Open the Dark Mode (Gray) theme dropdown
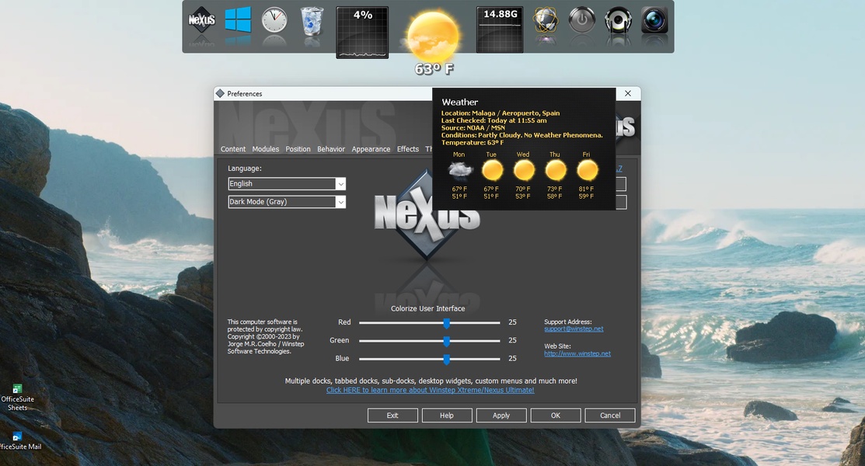This screenshot has height=466, width=865. pyautogui.click(x=340, y=202)
